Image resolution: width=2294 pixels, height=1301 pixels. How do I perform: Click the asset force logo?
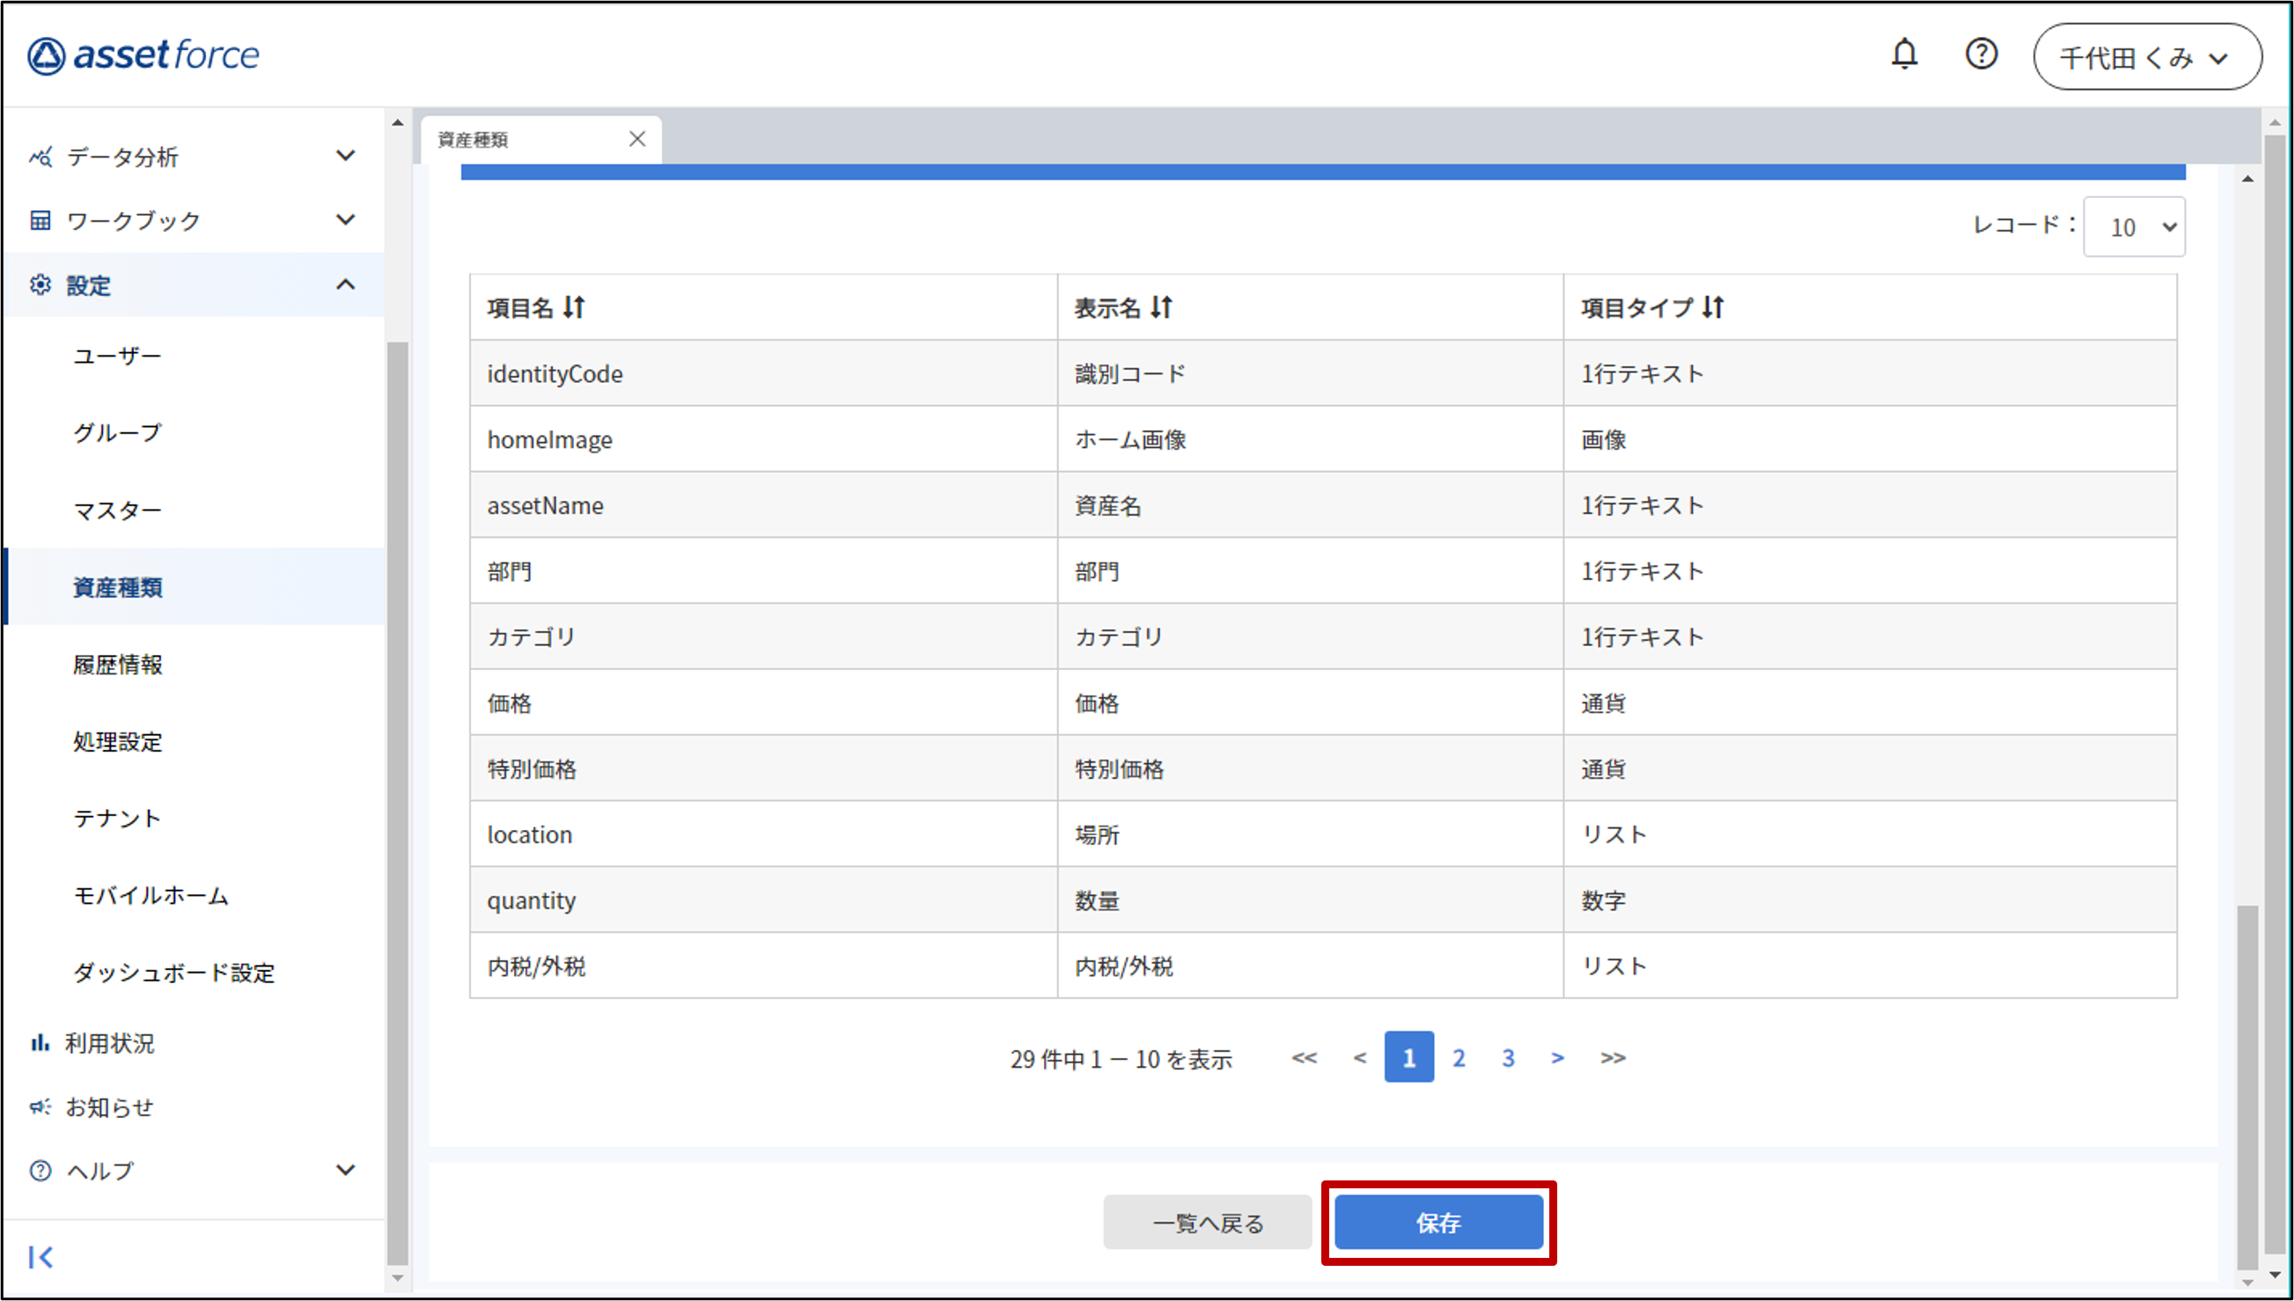coord(143,55)
